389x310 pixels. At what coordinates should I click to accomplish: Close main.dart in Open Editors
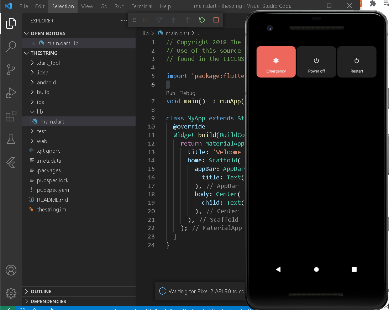[x=33, y=43]
